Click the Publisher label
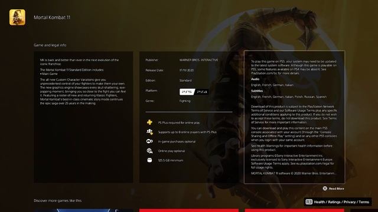This screenshot has width=378, height=212. point(152,60)
